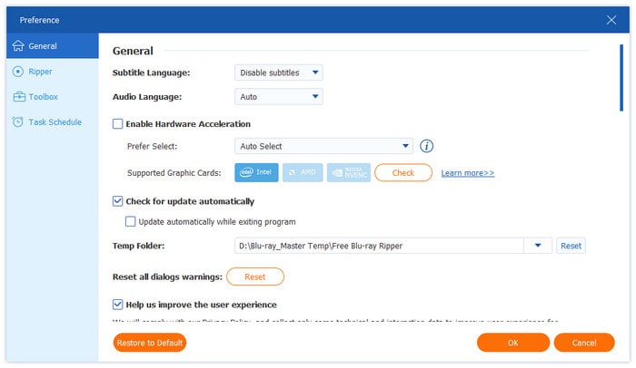Viewport: 636px width, 368px height.
Task: Enable Hardware Acceleration checkbox
Action: 117,124
